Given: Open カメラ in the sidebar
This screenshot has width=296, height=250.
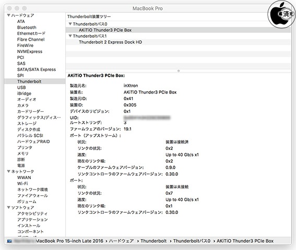Looking at the screenshot, I should 23,105.
